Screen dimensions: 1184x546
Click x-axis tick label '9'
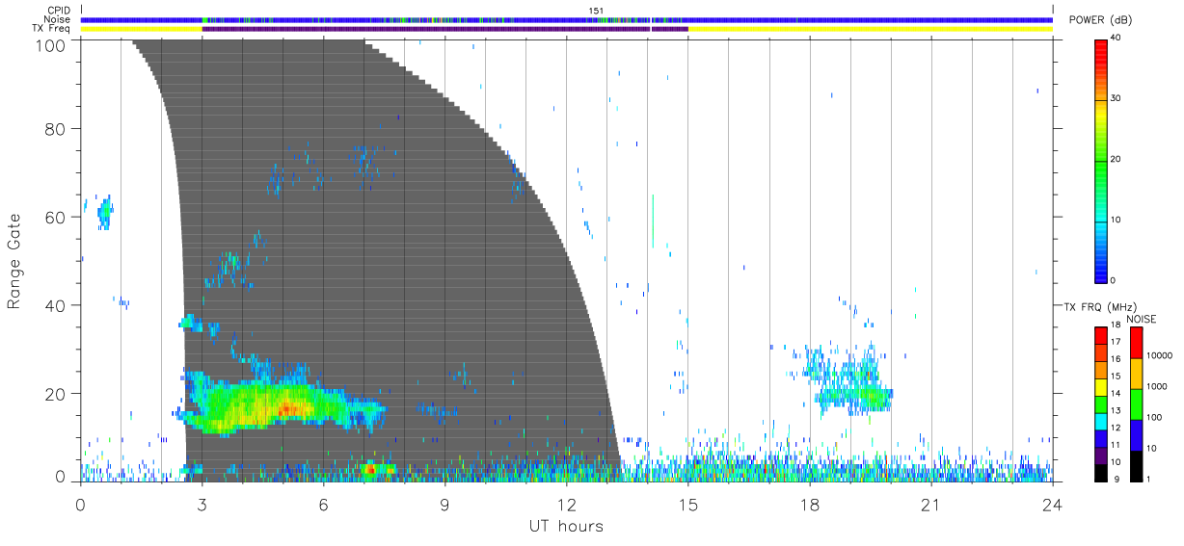click(444, 504)
